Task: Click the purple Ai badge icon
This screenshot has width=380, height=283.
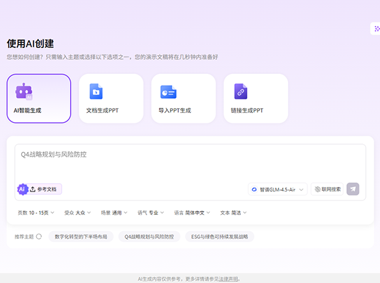Action: click(x=22, y=189)
